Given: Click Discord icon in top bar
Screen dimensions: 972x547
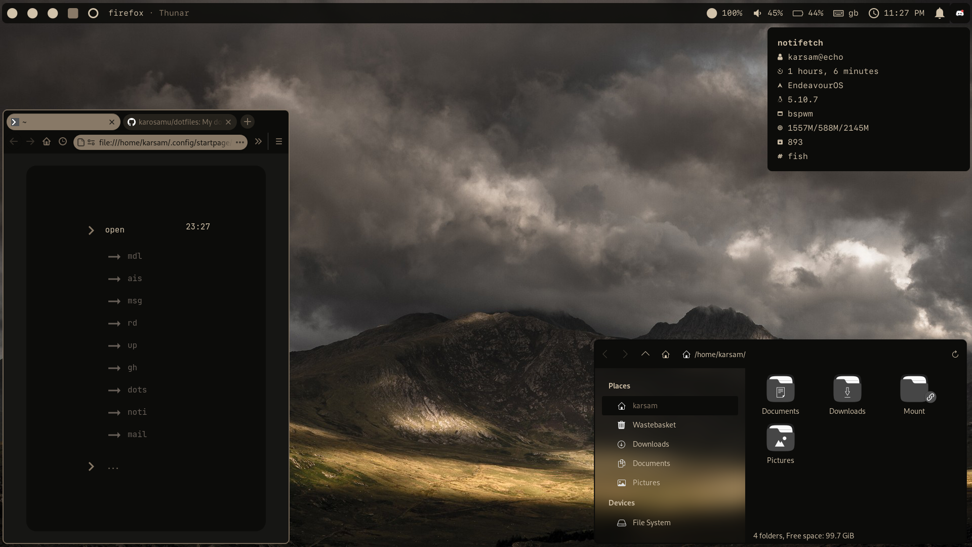Looking at the screenshot, I should point(960,13).
